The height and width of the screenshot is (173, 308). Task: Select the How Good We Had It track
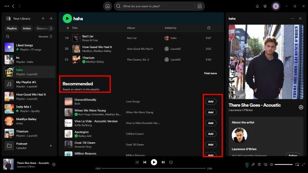coord(141,49)
